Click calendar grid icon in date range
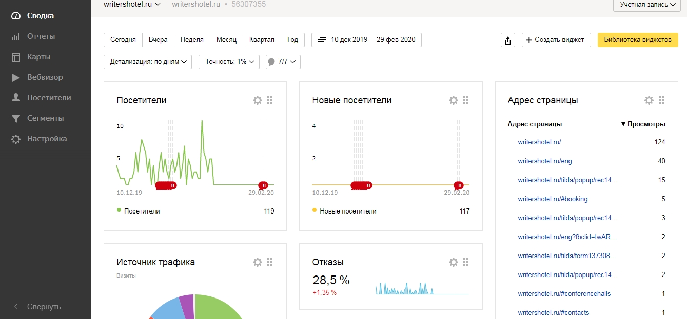The image size is (687, 319). [x=322, y=40]
